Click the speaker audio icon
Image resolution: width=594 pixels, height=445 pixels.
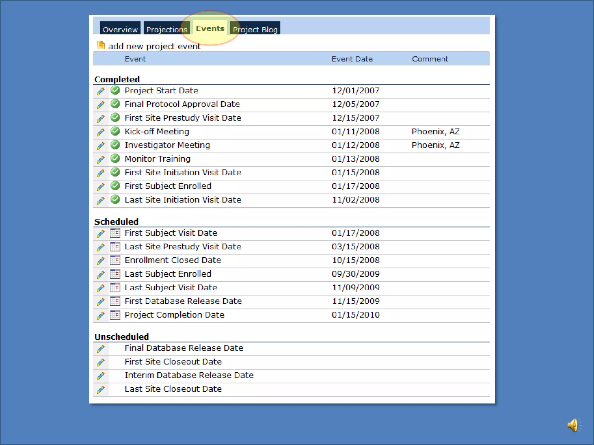tap(573, 425)
